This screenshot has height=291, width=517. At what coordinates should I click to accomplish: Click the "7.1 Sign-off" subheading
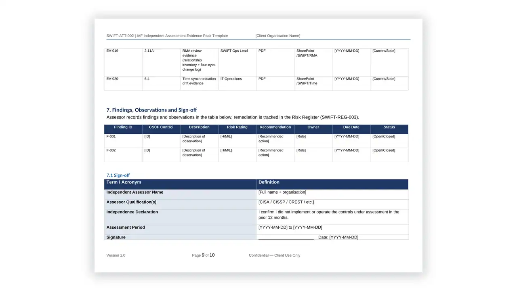(118, 175)
